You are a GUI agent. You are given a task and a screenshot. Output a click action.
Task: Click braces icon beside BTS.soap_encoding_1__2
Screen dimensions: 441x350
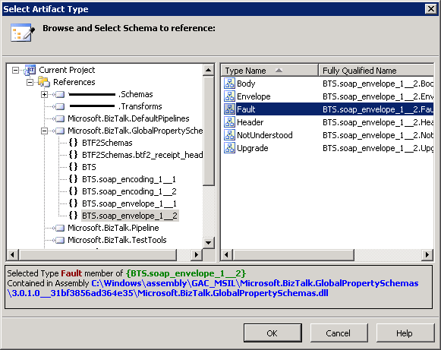73,191
